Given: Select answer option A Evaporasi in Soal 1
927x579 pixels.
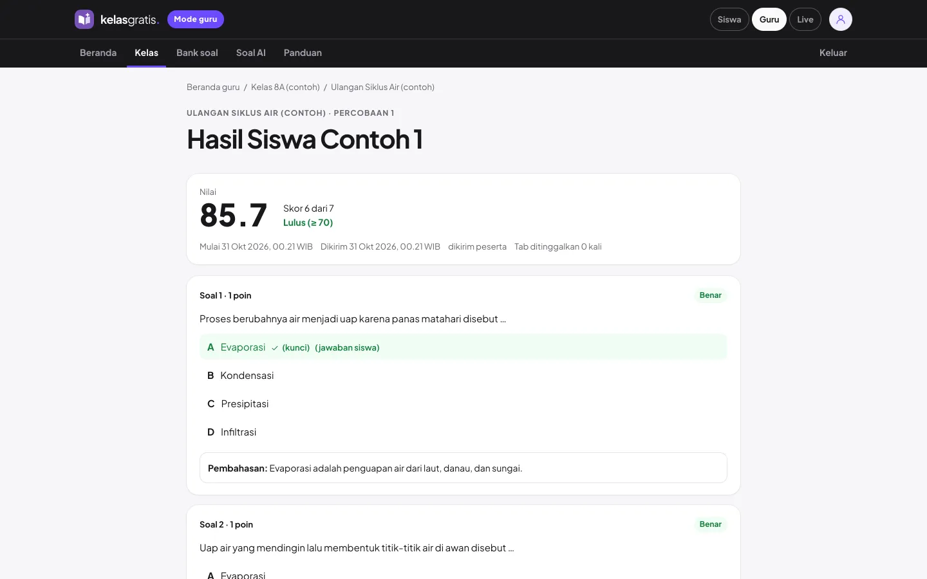Looking at the screenshot, I should click(x=464, y=347).
